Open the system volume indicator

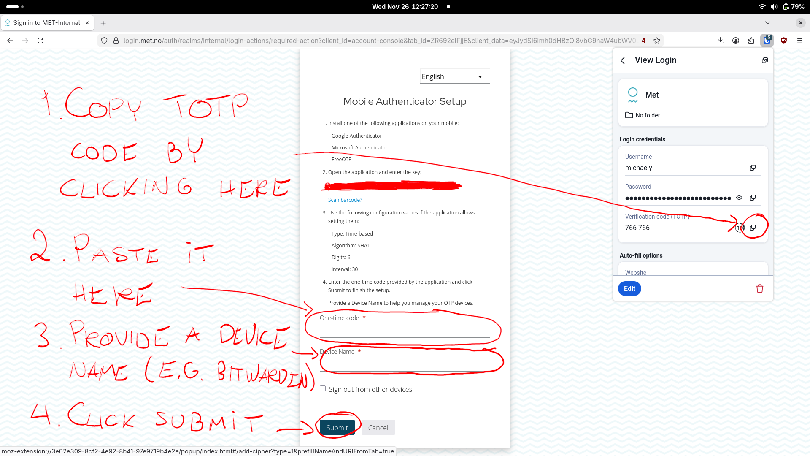(x=774, y=7)
